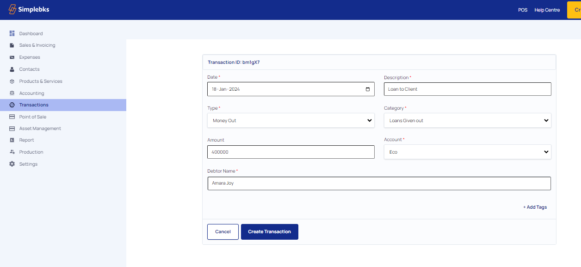Click the Products & Services box icon
This screenshot has height=267, width=581.
(12, 81)
